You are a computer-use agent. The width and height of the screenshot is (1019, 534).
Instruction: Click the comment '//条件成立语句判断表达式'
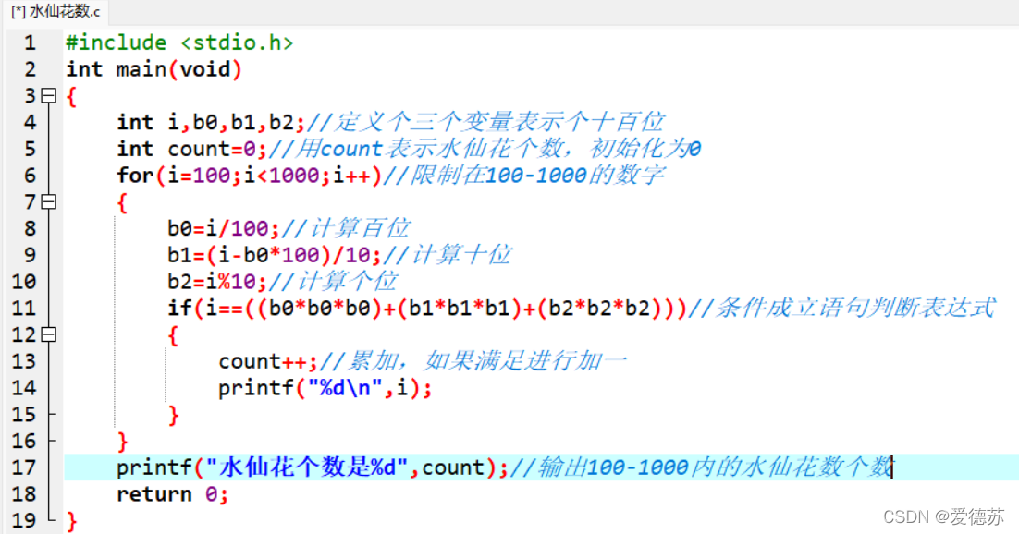pyautogui.click(x=842, y=308)
